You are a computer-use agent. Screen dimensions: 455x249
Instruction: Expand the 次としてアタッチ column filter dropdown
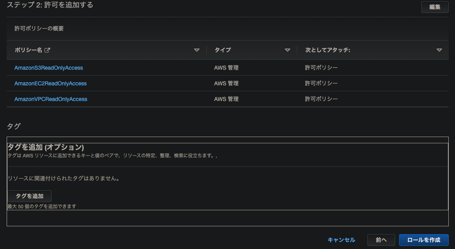tap(439, 50)
